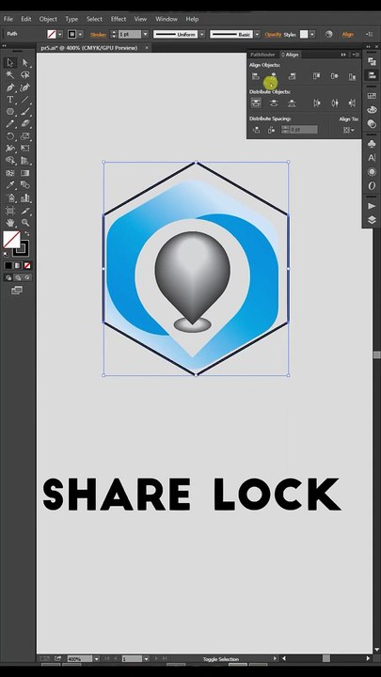
Task: Click Vertical Distribute Space icon
Action: click(x=256, y=130)
